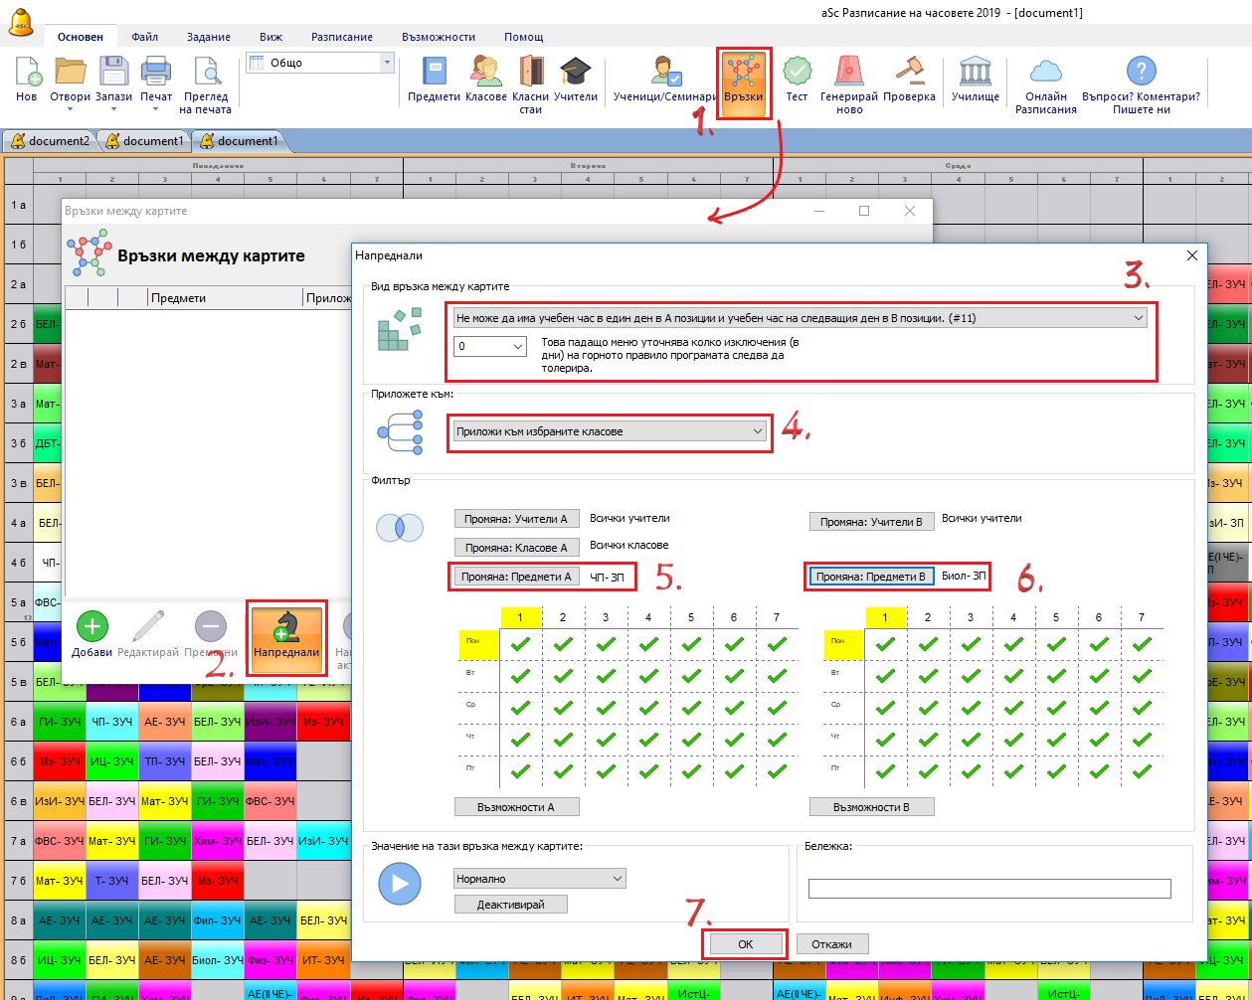
Task: Click the Напреднали button with chess knight
Action: tap(286, 636)
